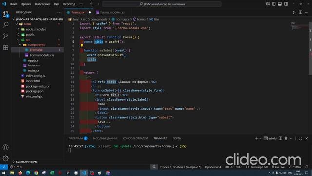Add a new terminal with plus icon

[257, 138]
